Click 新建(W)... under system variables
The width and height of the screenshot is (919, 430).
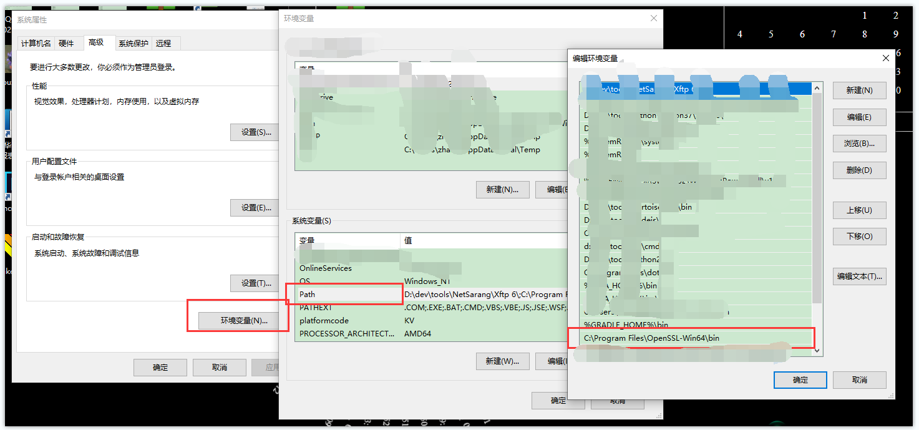click(502, 361)
